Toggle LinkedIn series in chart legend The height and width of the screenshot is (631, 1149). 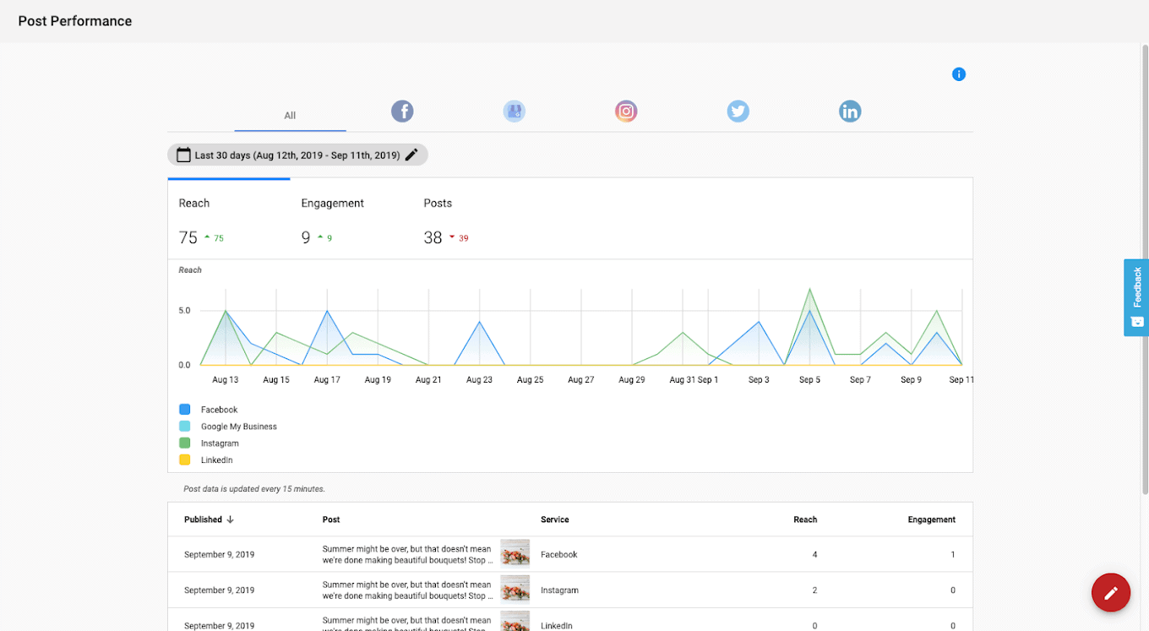(x=185, y=460)
